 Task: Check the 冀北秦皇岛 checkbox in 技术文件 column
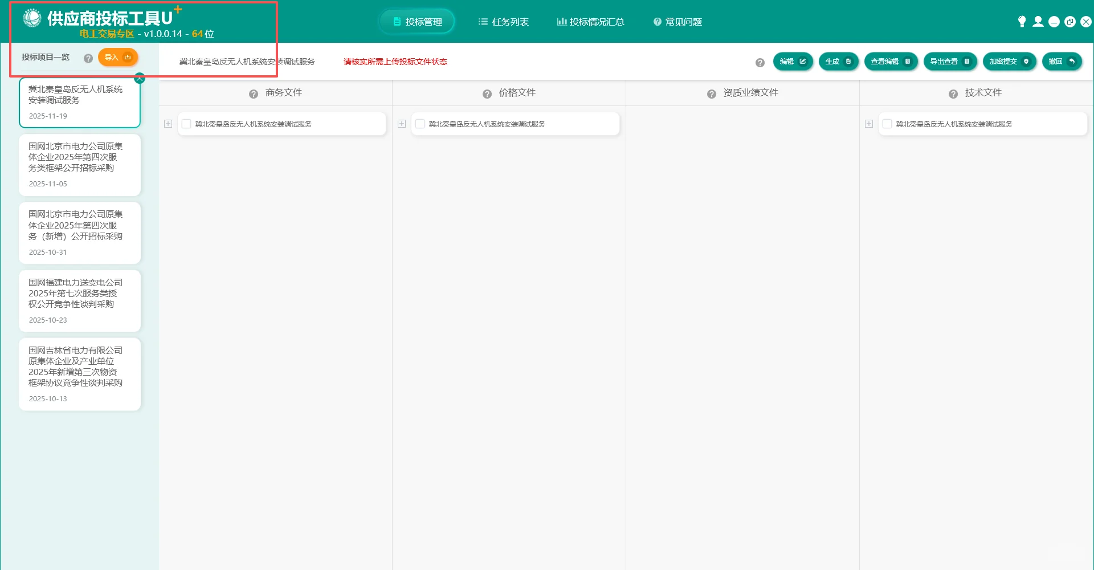(887, 123)
